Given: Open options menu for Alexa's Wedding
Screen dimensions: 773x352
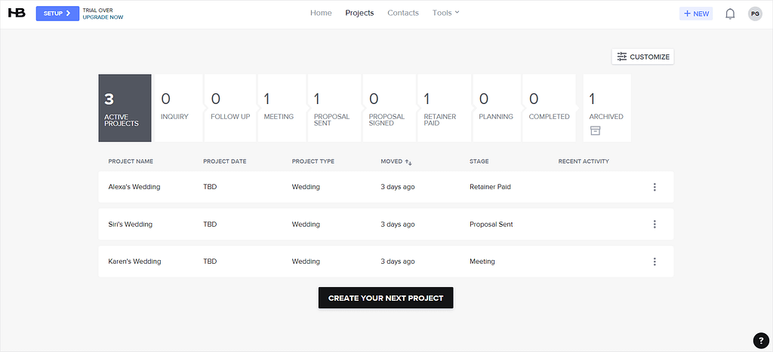Looking at the screenshot, I should click(x=654, y=187).
